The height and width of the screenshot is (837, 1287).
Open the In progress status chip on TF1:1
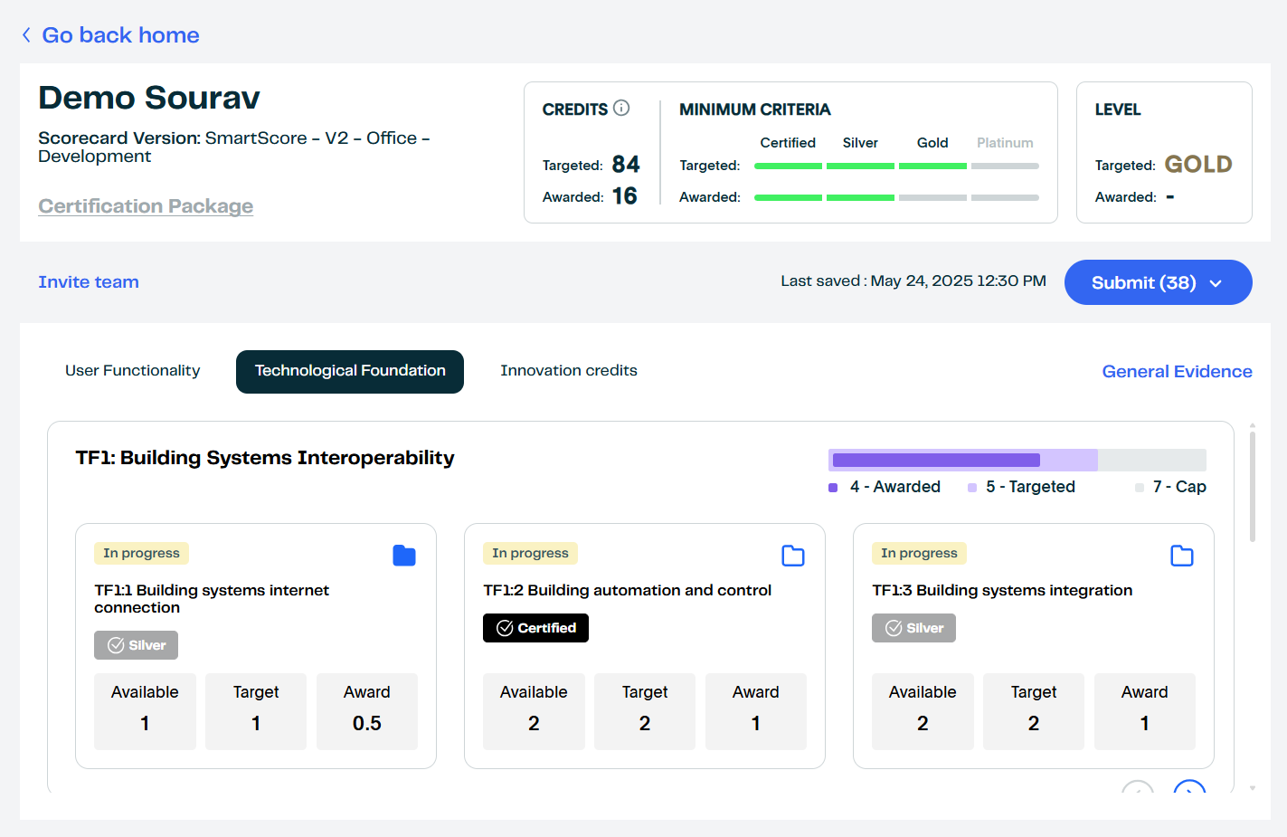pyautogui.click(x=141, y=553)
